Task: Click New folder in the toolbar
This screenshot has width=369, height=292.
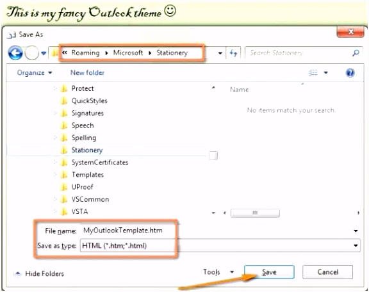Action: [x=87, y=73]
